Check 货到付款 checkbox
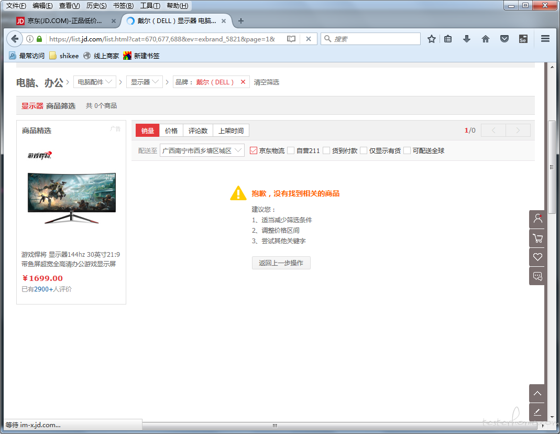 coord(326,151)
